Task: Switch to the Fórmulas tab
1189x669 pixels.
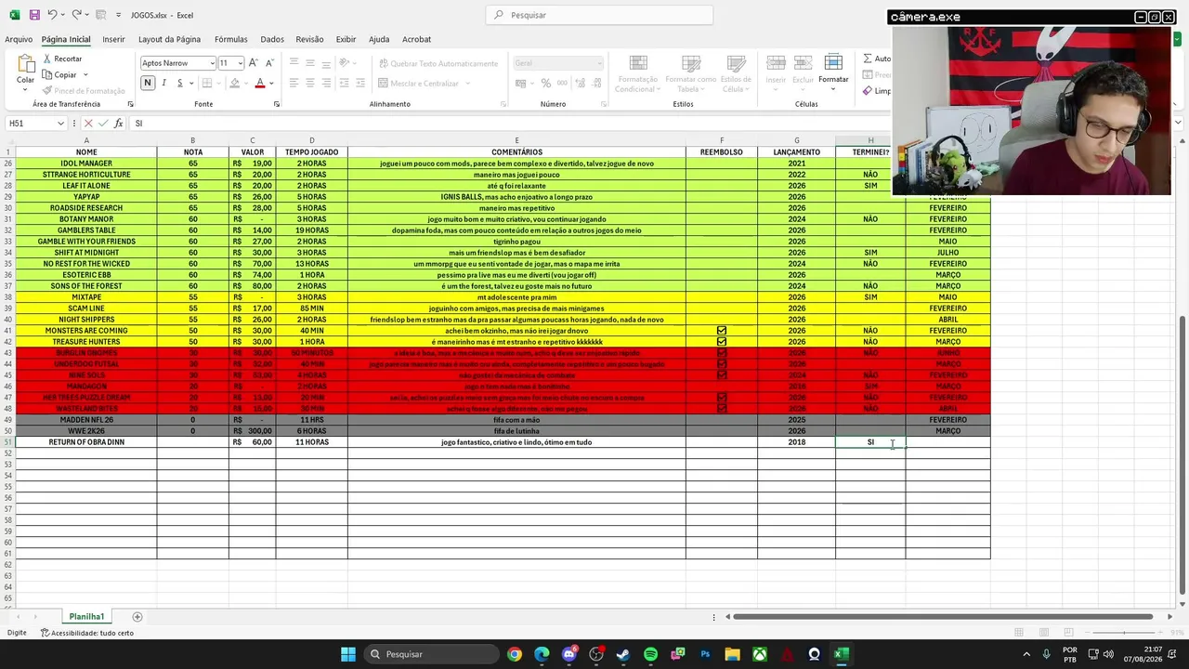Action: [x=231, y=39]
